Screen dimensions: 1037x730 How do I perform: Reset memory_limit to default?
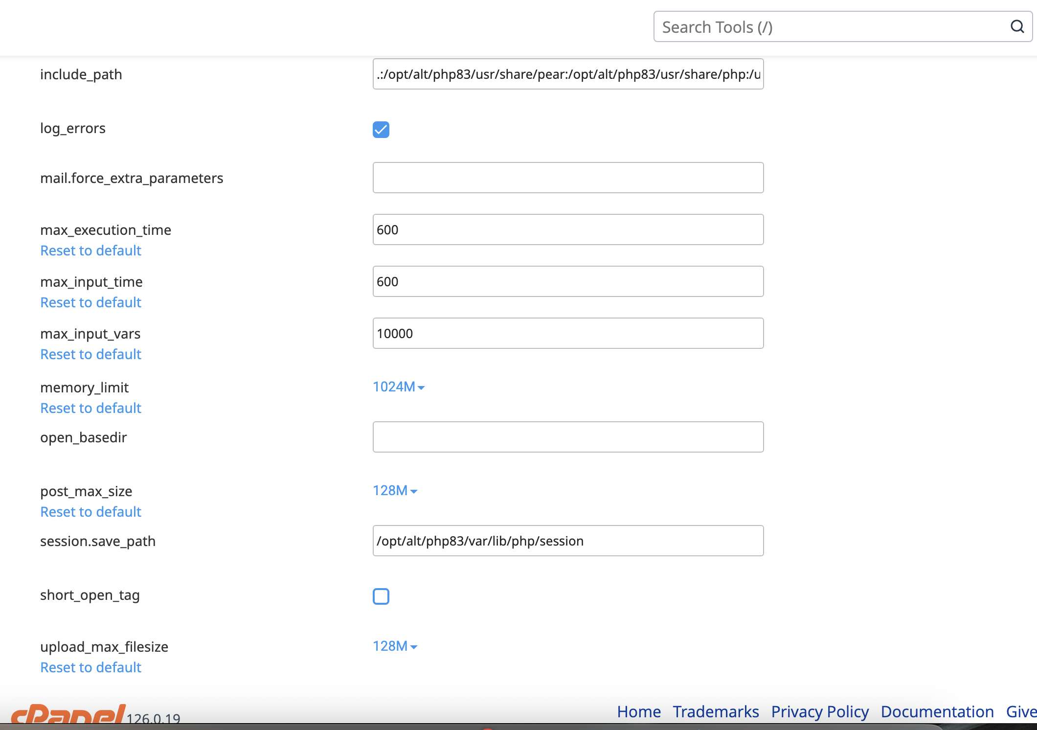(x=90, y=408)
